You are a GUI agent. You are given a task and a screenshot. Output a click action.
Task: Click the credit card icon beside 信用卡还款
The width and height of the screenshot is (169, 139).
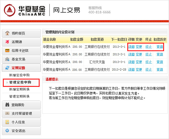(7, 50)
